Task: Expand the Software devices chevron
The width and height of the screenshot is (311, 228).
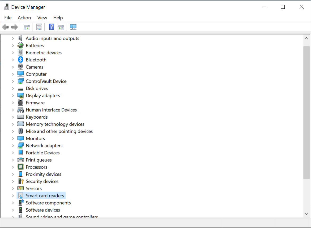Action: [13, 210]
